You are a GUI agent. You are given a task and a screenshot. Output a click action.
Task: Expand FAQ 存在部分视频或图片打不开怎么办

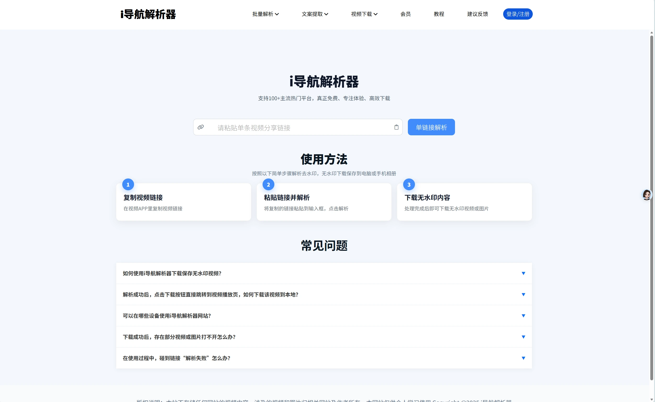point(324,337)
